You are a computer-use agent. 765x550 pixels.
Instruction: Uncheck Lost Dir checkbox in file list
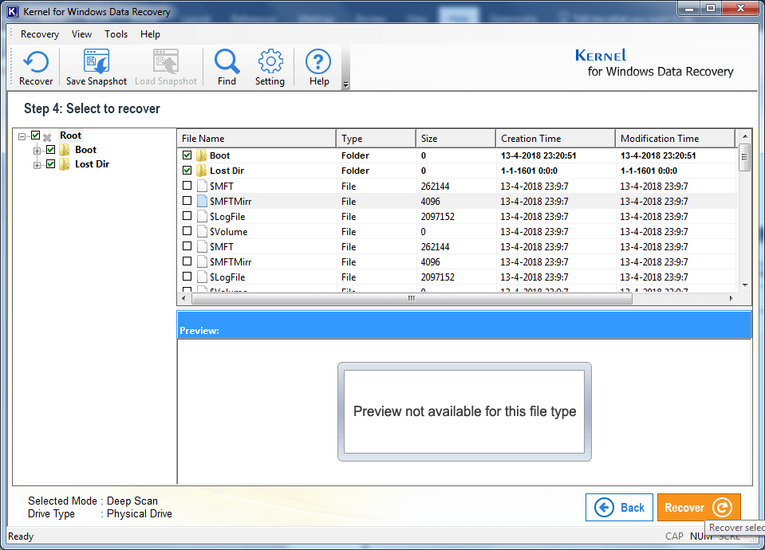coord(187,170)
